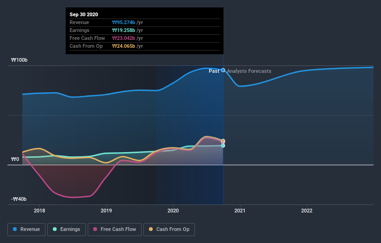The image size is (381, 243).
Task: Click the ₩0 y-axis label
Action: coord(15,159)
